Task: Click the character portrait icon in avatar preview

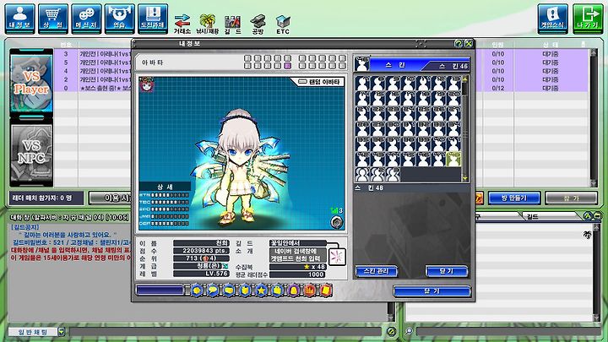Action: (147, 84)
